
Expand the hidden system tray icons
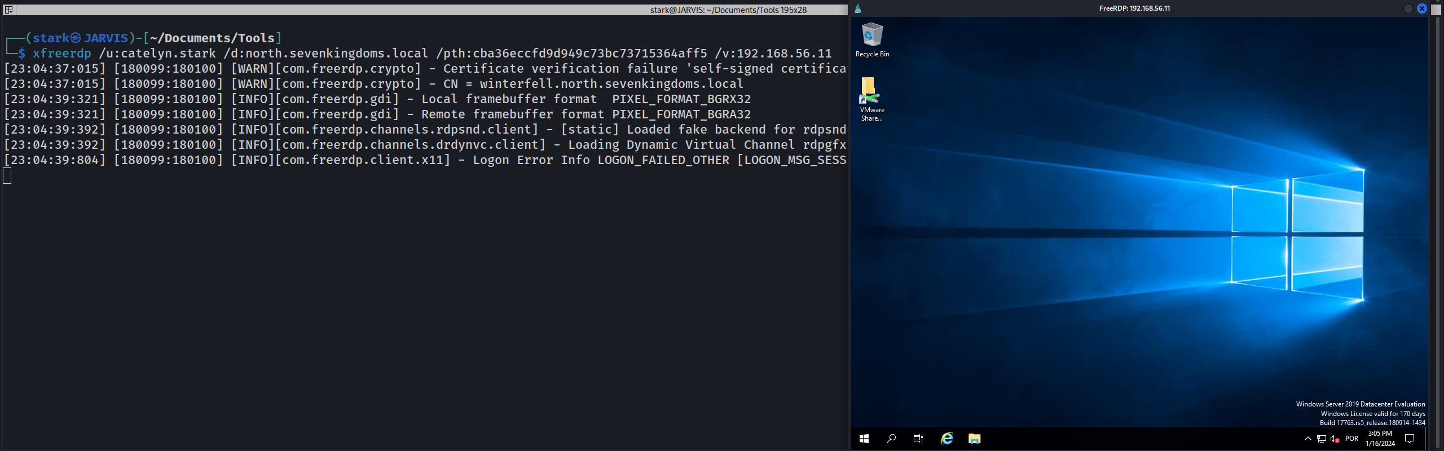coord(1307,439)
